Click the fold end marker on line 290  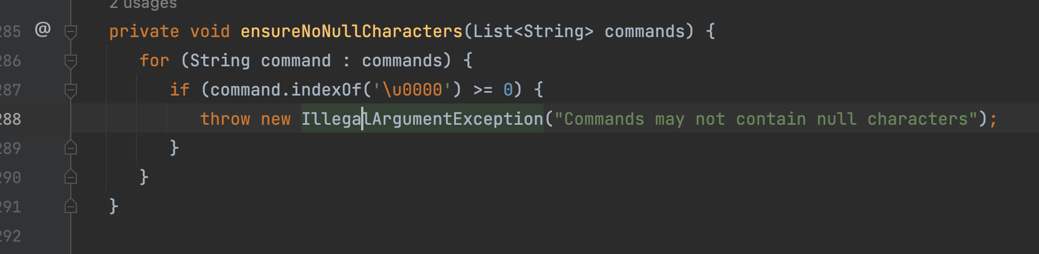coord(71,177)
